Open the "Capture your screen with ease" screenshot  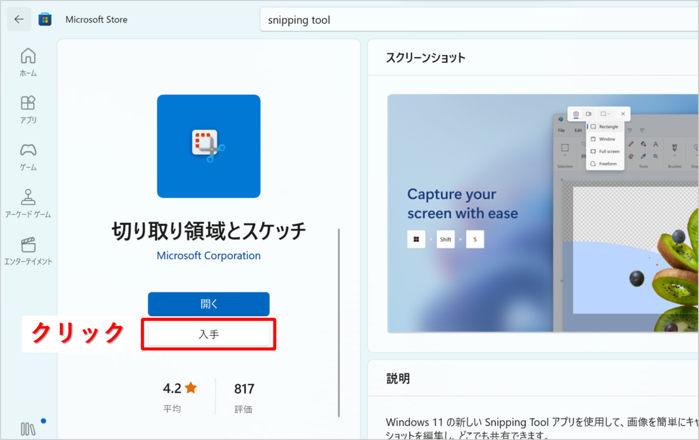(543, 214)
